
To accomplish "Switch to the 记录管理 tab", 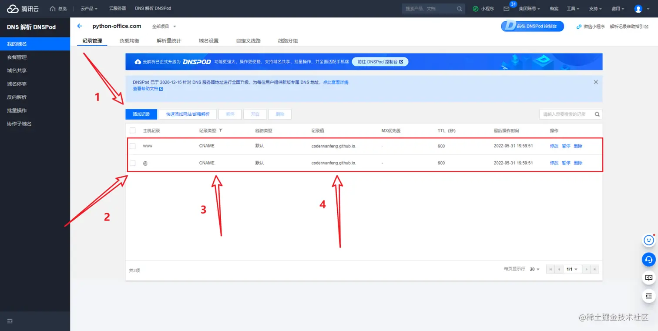I will [x=92, y=41].
